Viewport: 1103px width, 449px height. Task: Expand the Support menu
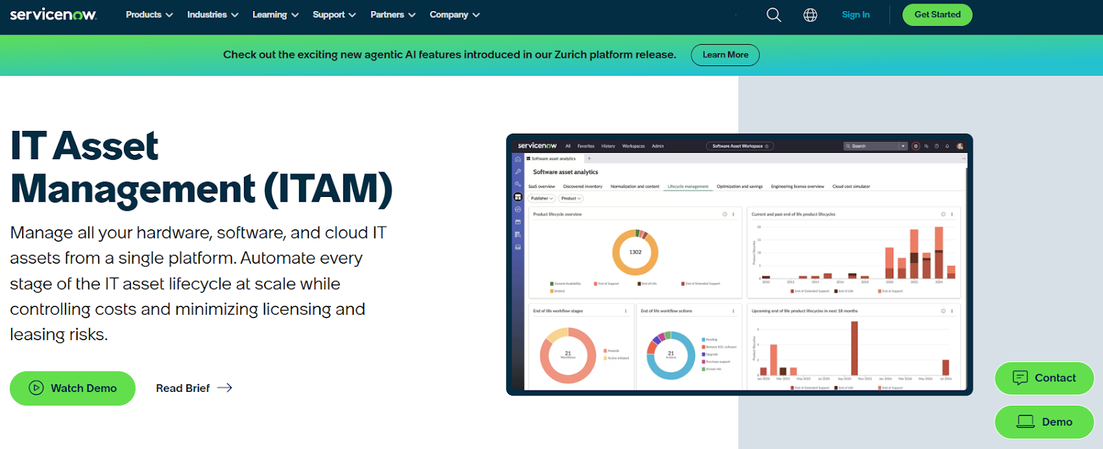(334, 14)
